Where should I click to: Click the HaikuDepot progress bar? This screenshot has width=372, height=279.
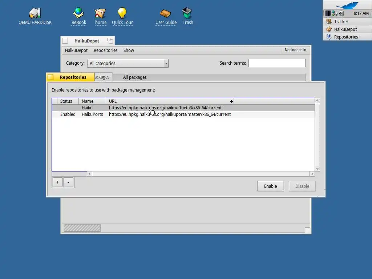click(x=82, y=228)
